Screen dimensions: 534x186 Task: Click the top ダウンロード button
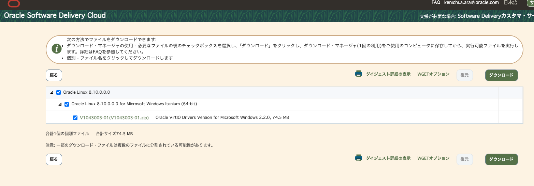click(501, 75)
